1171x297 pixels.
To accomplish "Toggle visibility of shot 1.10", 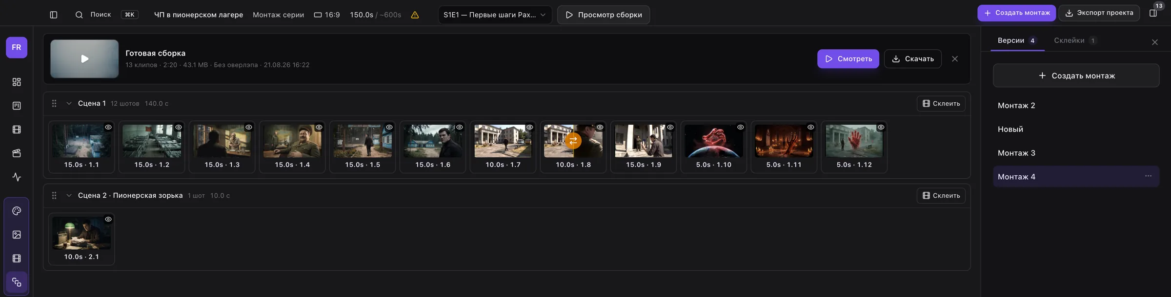I will click(741, 127).
